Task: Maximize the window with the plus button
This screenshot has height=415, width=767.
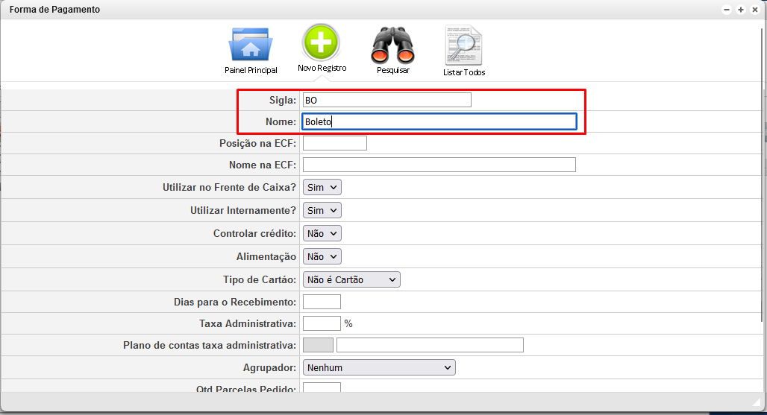Action: tap(741, 10)
